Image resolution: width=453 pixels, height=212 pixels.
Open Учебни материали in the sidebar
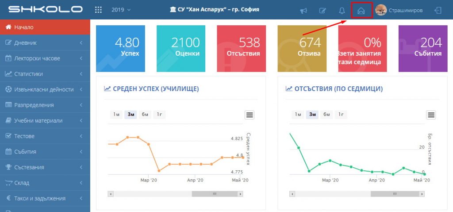click(x=44, y=120)
